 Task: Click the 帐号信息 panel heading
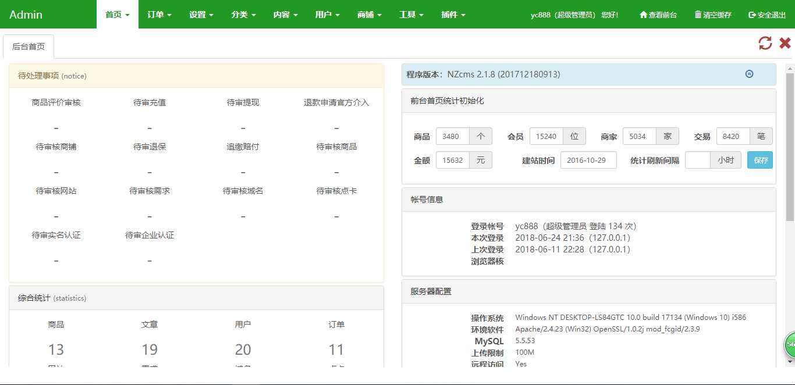pos(588,199)
